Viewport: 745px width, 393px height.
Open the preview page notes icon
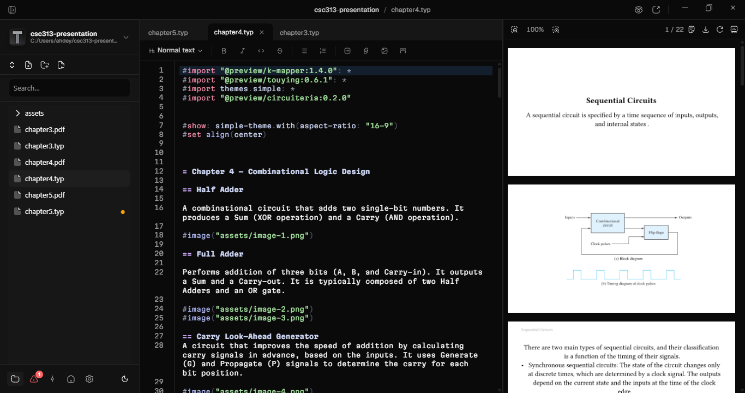tap(692, 29)
